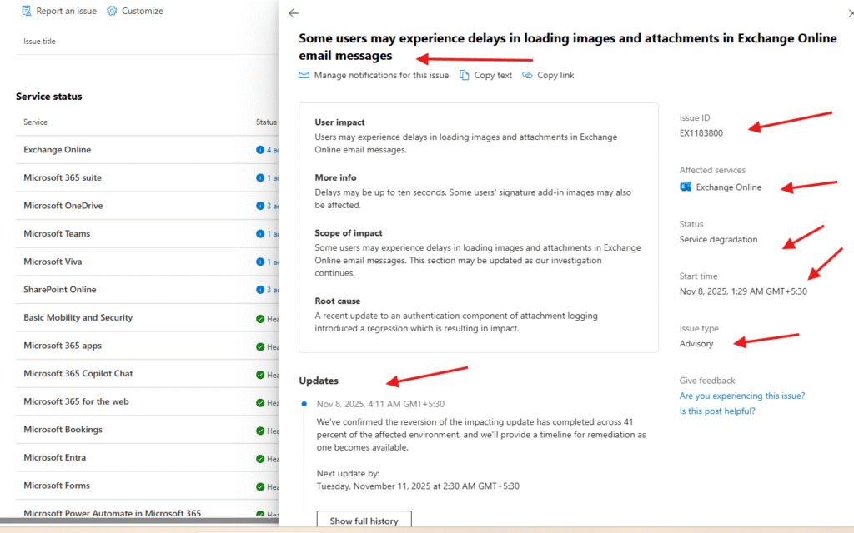Click the Customize gear icon
The height and width of the screenshot is (533, 854).
(x=112, y=11)
